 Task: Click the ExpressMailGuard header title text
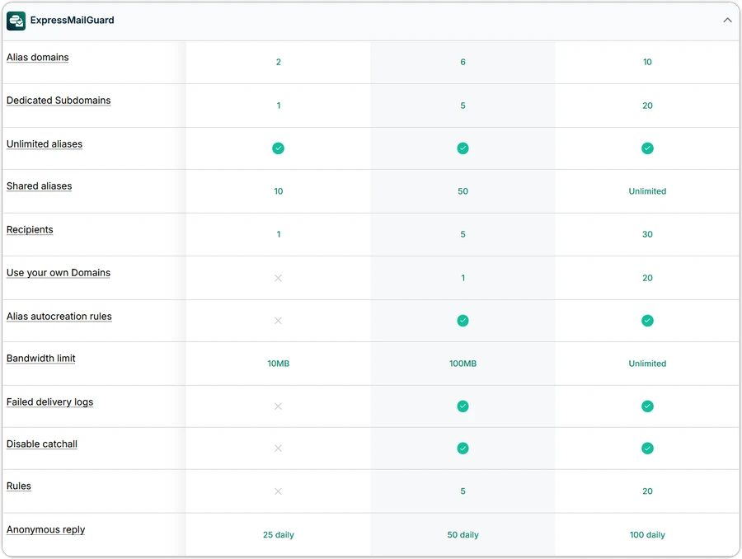(x=73, y=21)
